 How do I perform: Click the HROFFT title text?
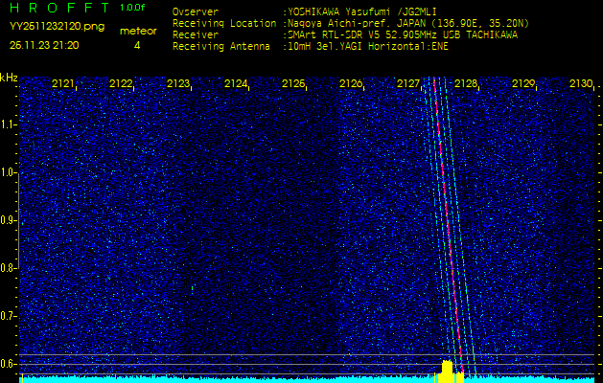click(x=58, y=9)
